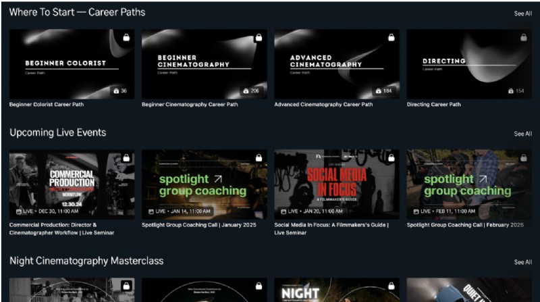Screen dimensions: 540x302
Task: Click lock icon on Commercial Production thumbnail
Action: [x=126, y=158]
